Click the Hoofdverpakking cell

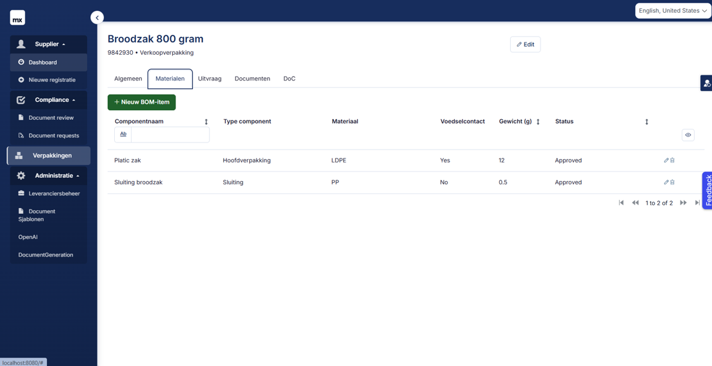pos(246,160)
